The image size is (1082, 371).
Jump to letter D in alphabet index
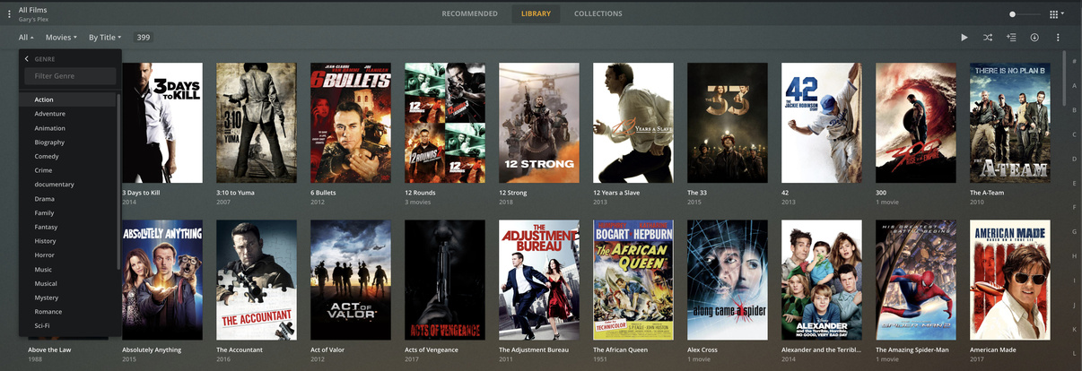1074,159
